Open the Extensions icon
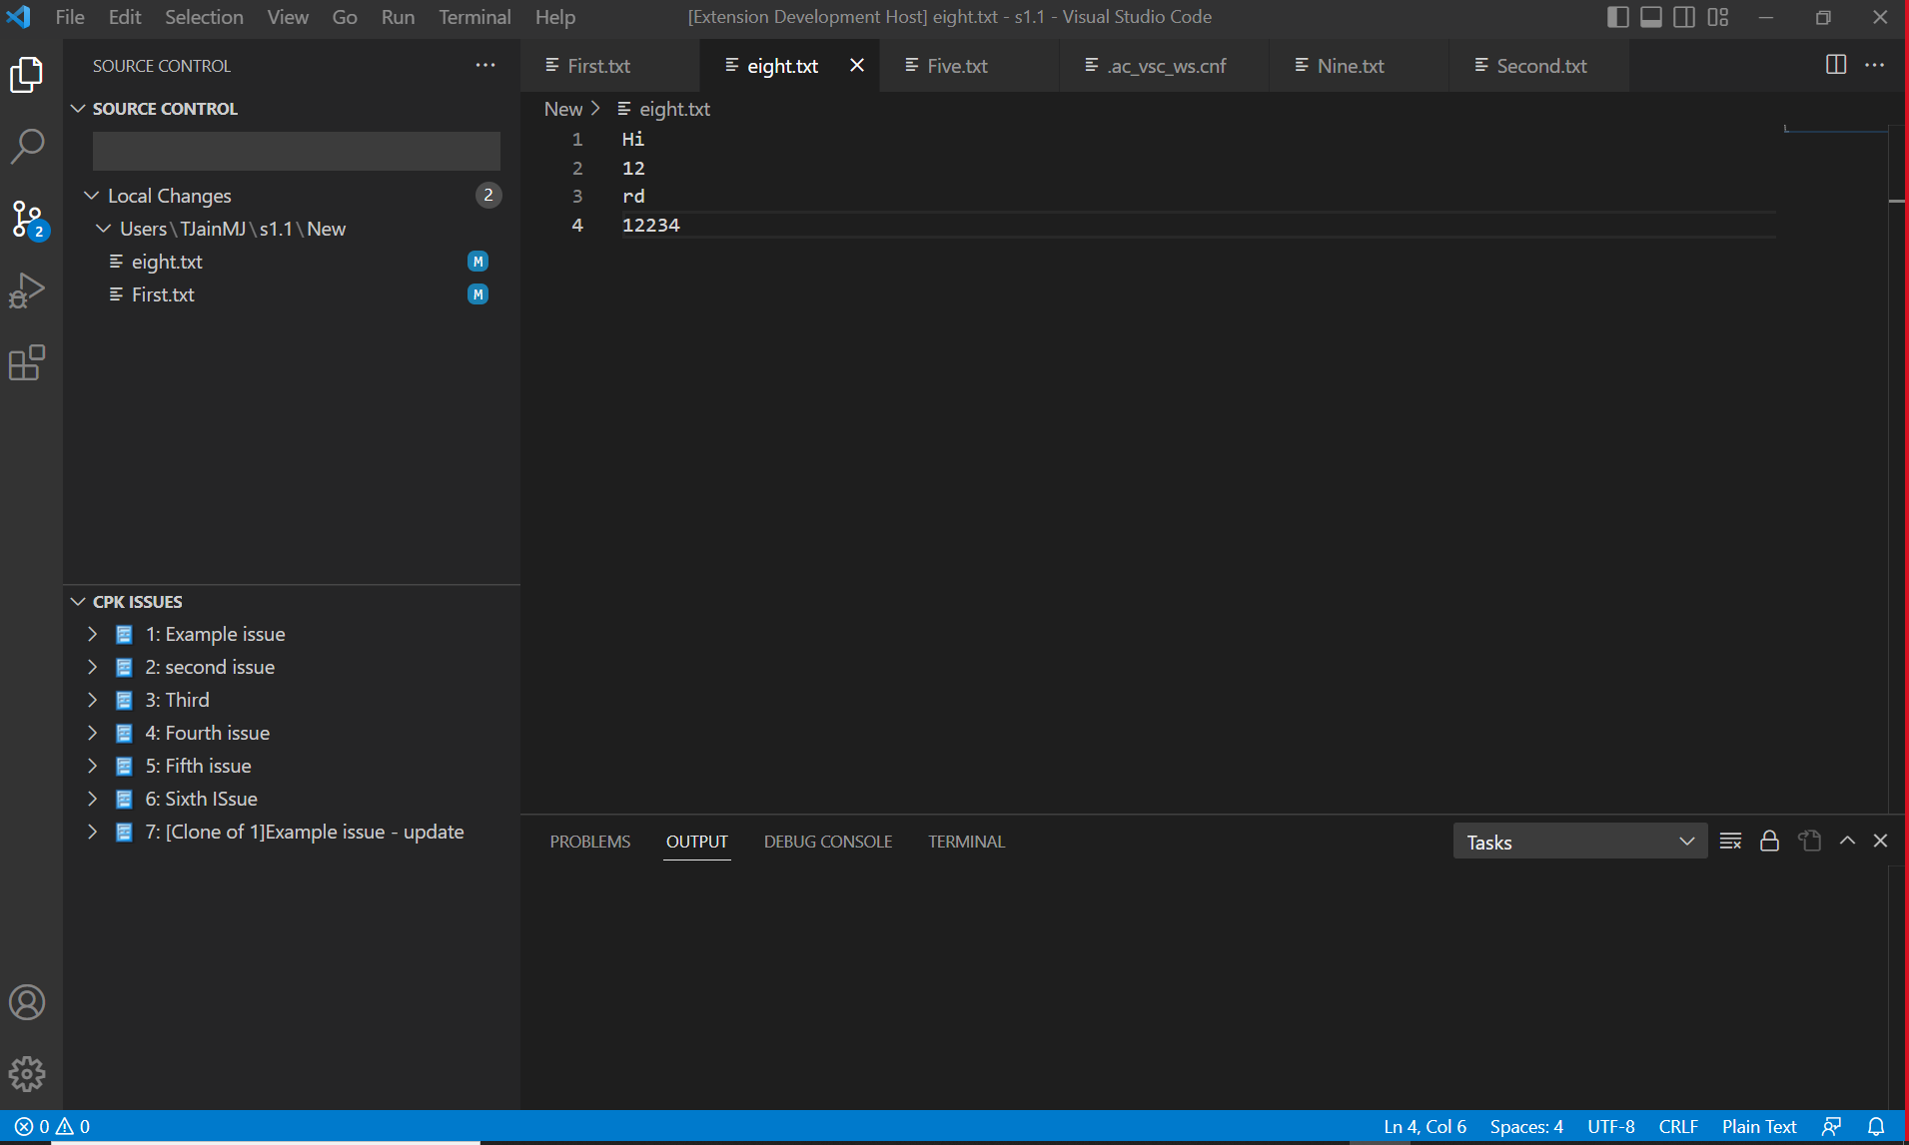 click(27, 362)
